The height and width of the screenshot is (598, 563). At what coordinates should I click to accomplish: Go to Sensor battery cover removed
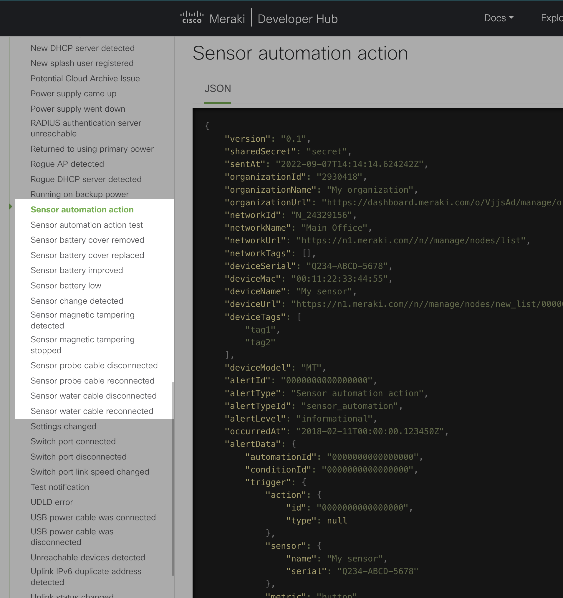click(87, 240)
